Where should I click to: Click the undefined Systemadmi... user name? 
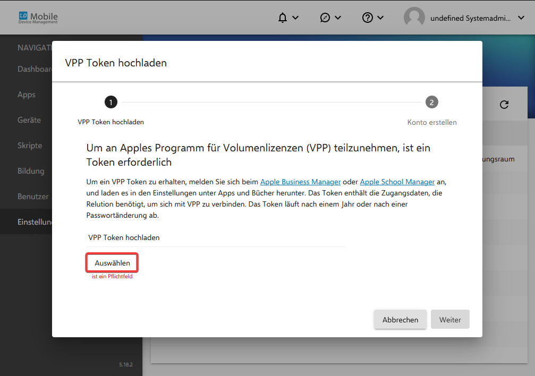(471, 18)
